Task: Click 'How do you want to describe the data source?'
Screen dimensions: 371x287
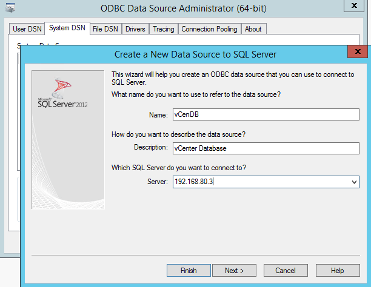Action: (178, 134)
